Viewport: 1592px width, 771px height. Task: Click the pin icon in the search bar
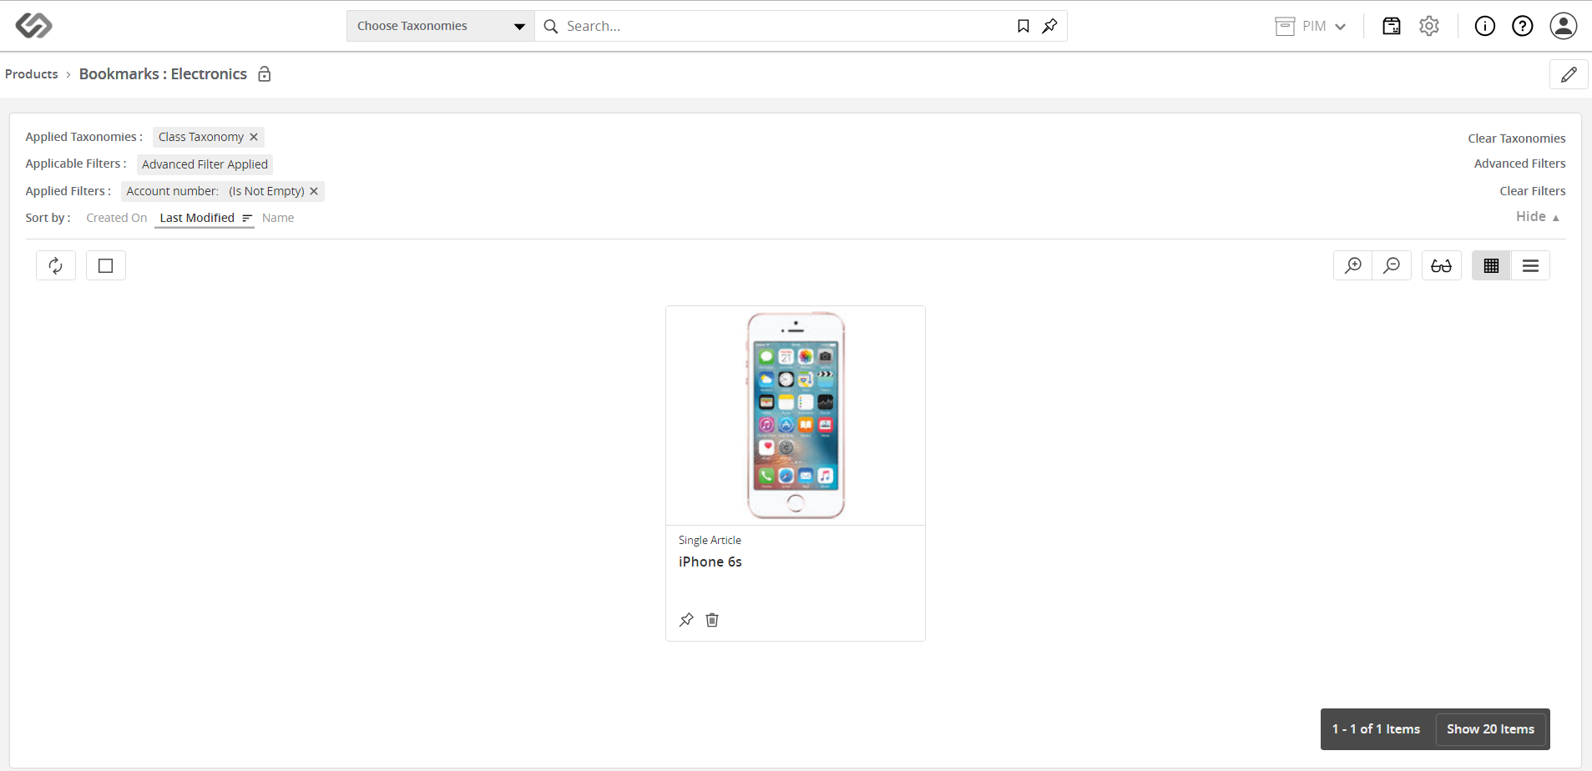pos(1050,26)
